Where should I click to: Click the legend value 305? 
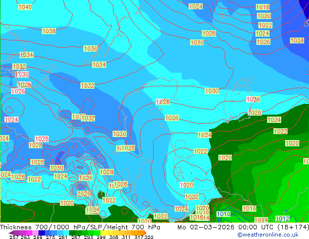point(114,237)
